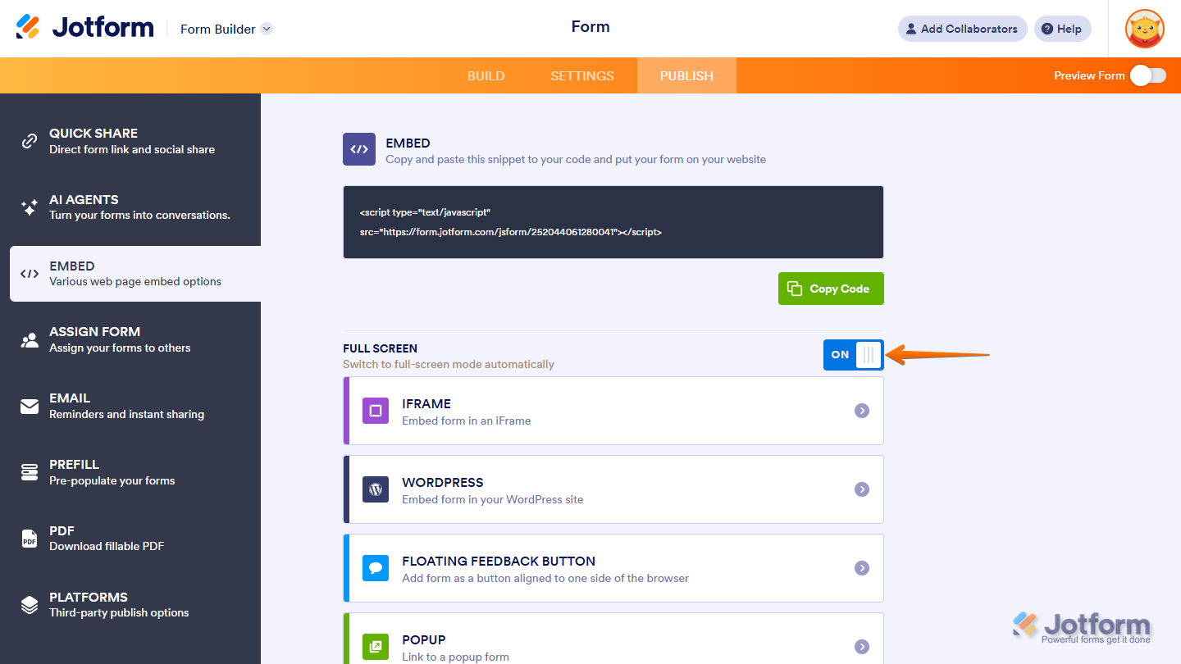Click the Platforms layers icon
The image size is (1181, 664).
30,605
